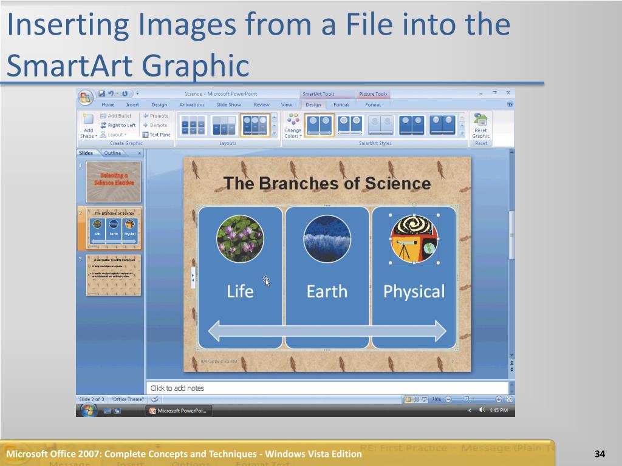Go to previous slide double-arrow button
Image resolution: width=622 pixels, height=466 pixels.
(x=511, y=363)
